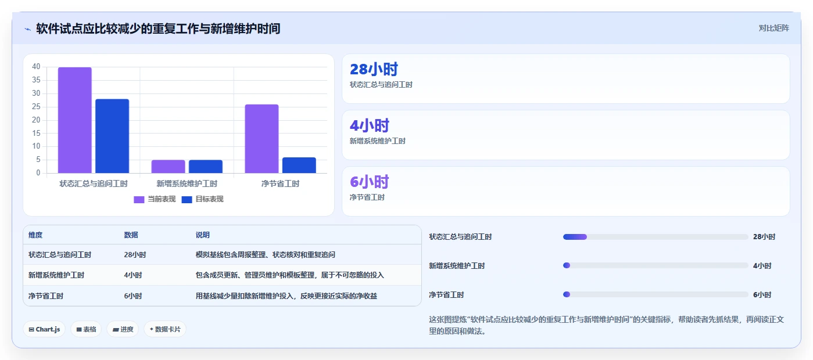The width and height of the screenshot is (813, 360).
Task: Click the 表格 tag chip
Action: pos(86,329)
